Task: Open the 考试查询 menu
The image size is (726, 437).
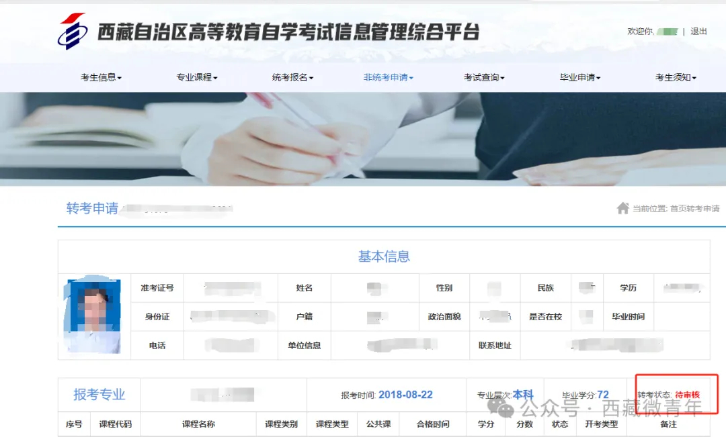Action: pyautogui.click(x=484, y=77)
